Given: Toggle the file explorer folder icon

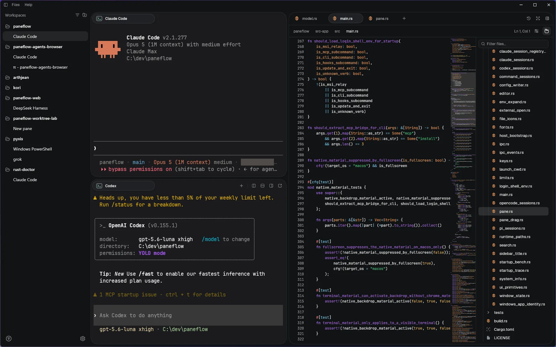Looking at the screenshot, I should coord(547,31).
